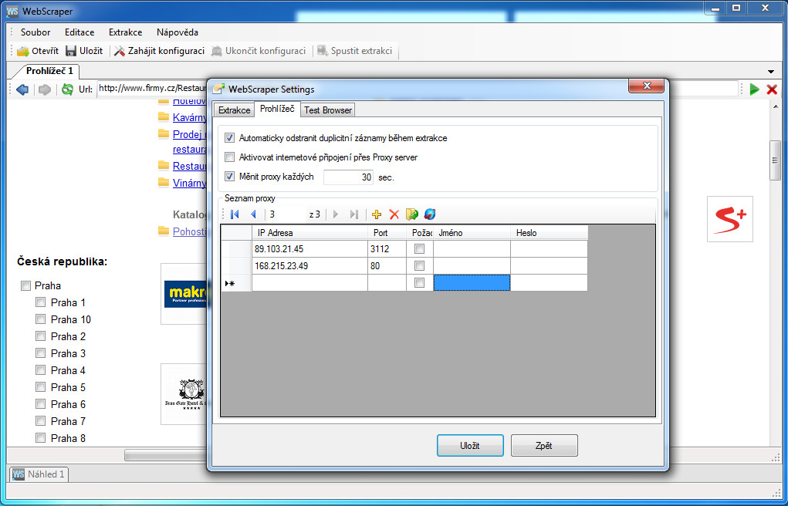Switch to the Test Browser tab

[328, 110]
